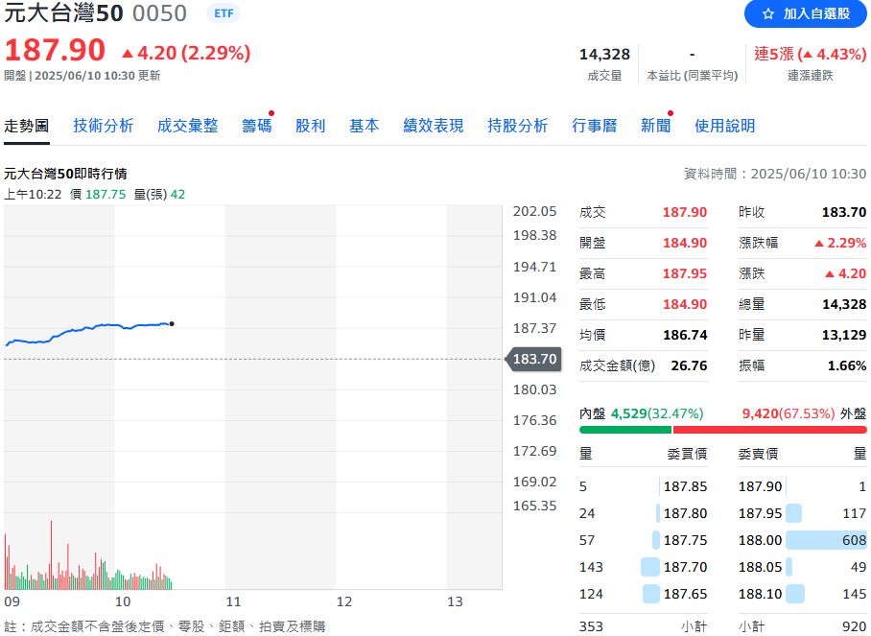
Task: Click the 委買價 column header
Action: click(687, 454)
